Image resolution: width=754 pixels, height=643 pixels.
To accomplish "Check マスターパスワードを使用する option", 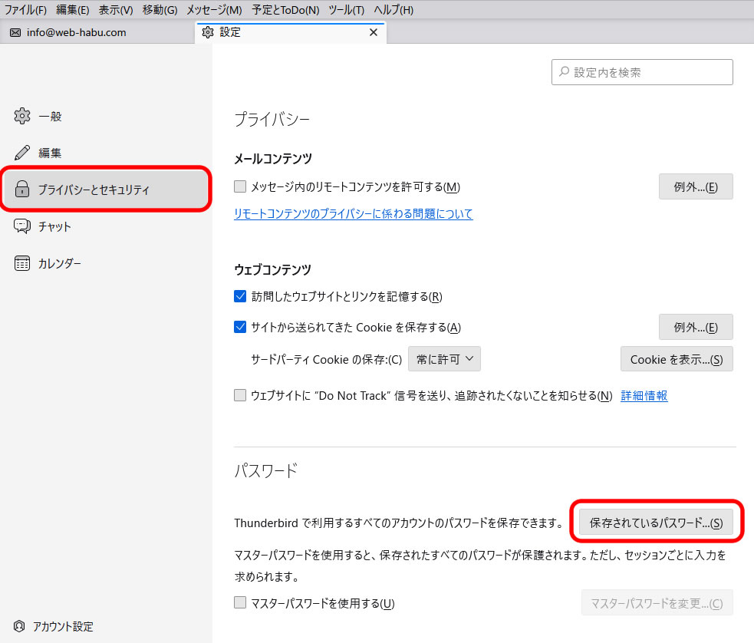I will click(x=240, y=603).
